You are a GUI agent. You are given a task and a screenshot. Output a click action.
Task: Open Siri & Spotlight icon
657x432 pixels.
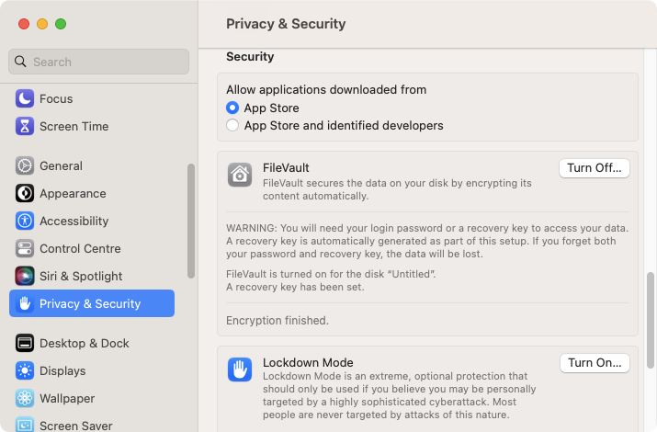point(25,276)
